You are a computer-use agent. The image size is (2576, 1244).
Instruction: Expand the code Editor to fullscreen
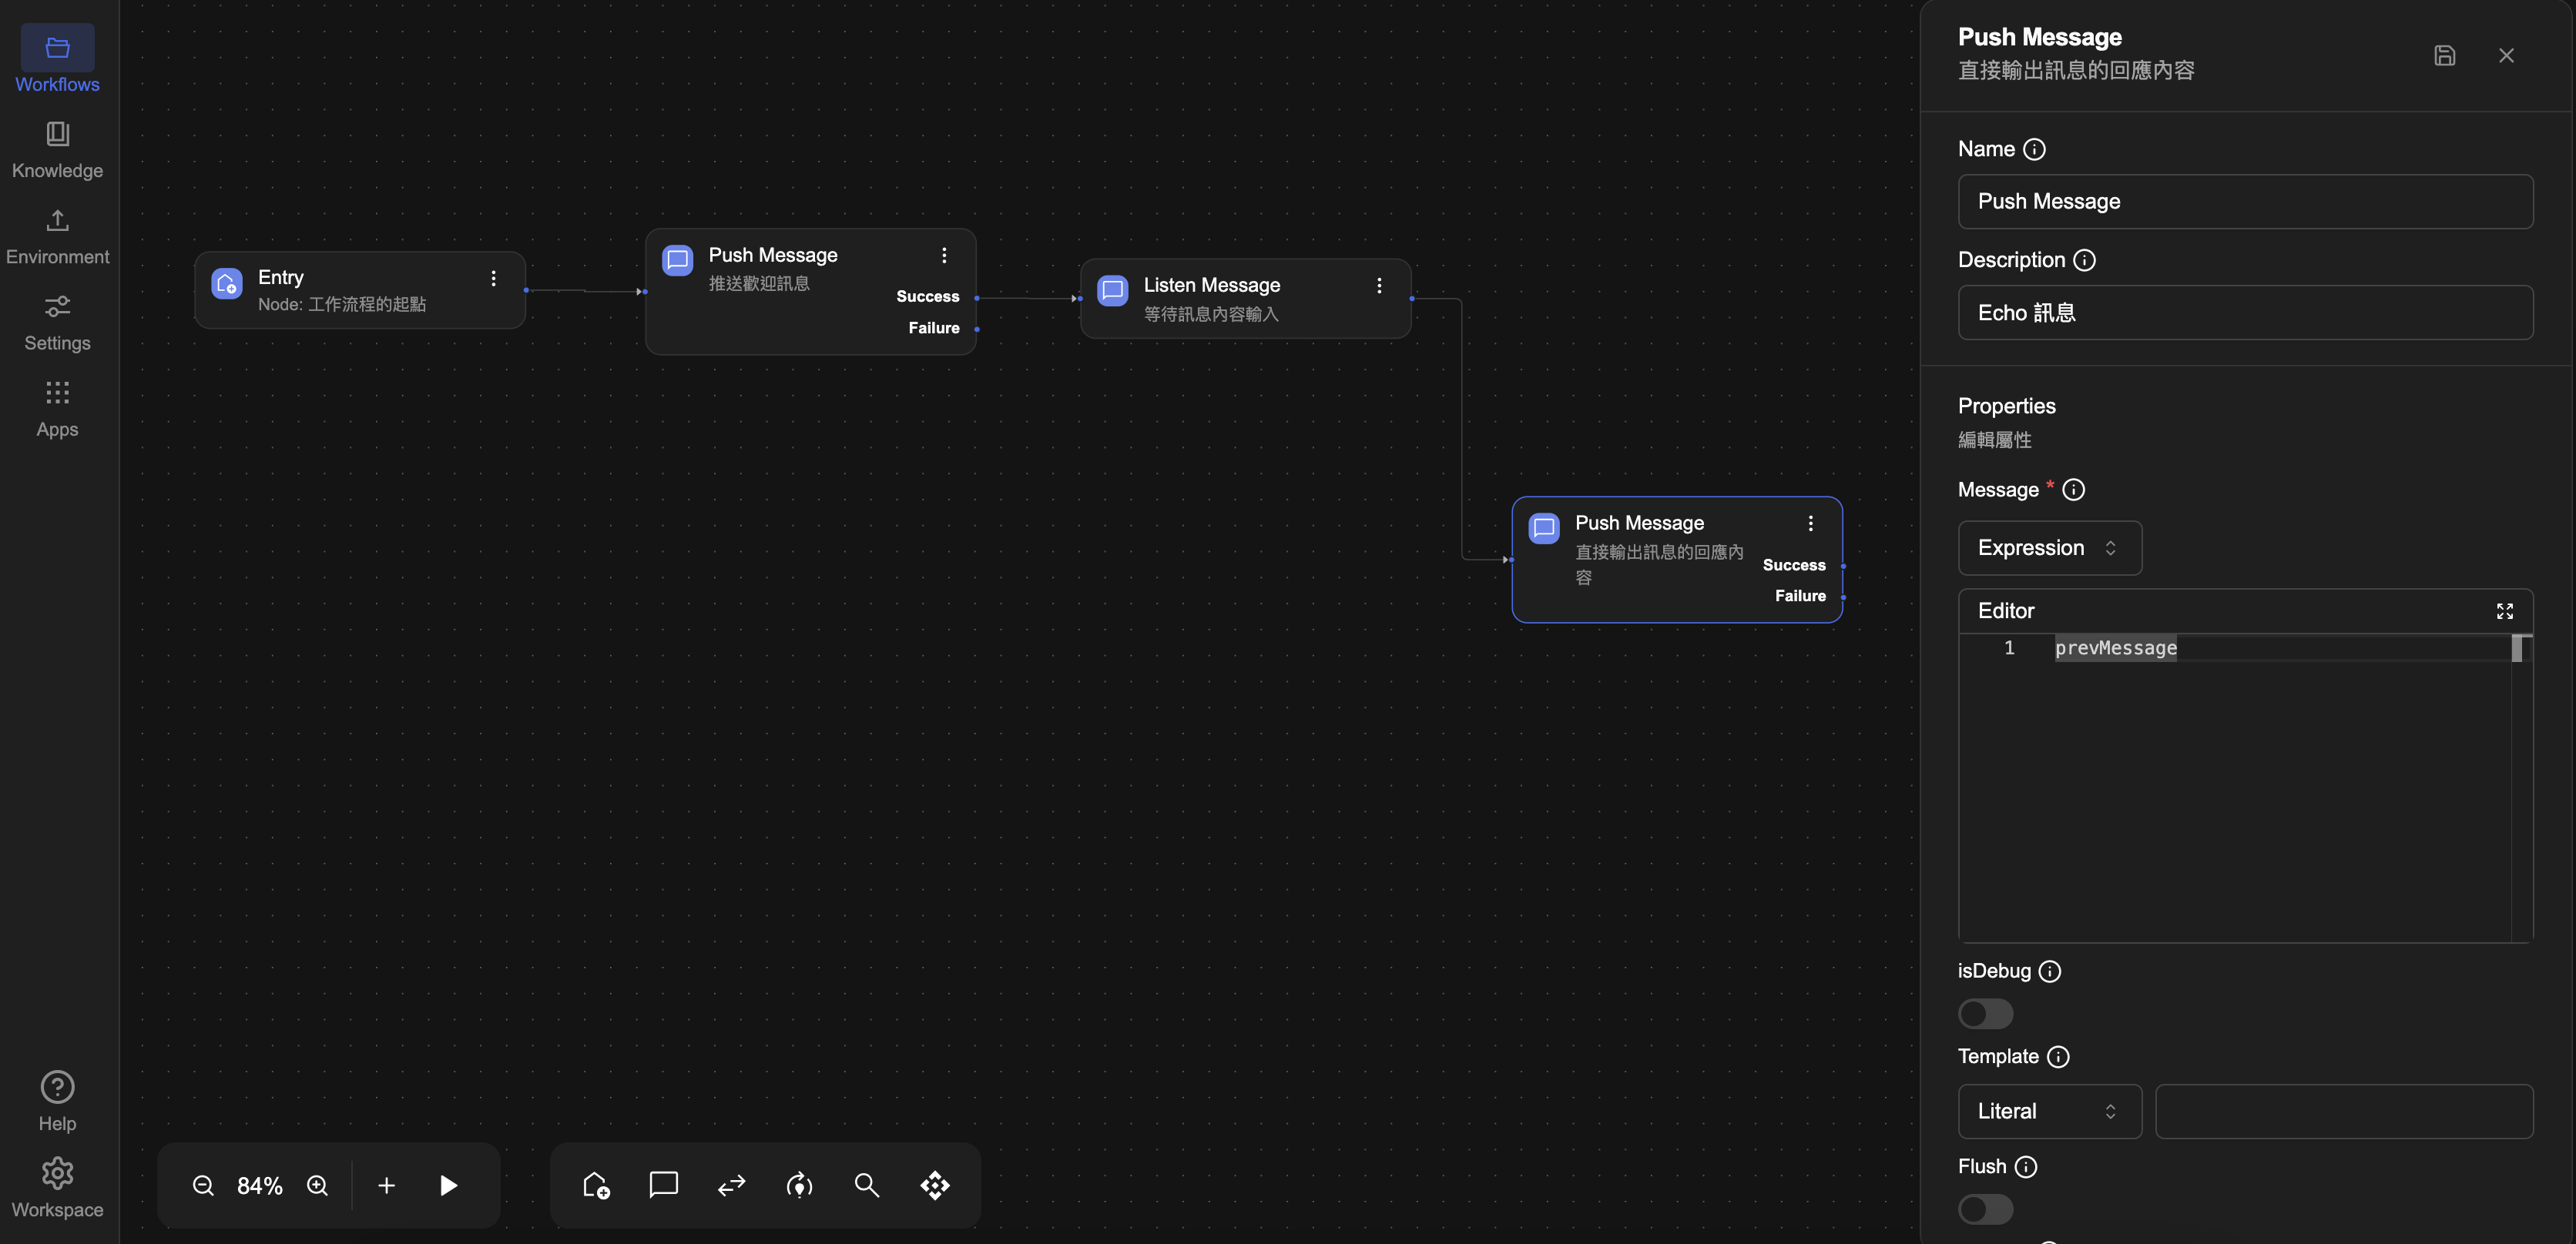(x=2504, y=610)
